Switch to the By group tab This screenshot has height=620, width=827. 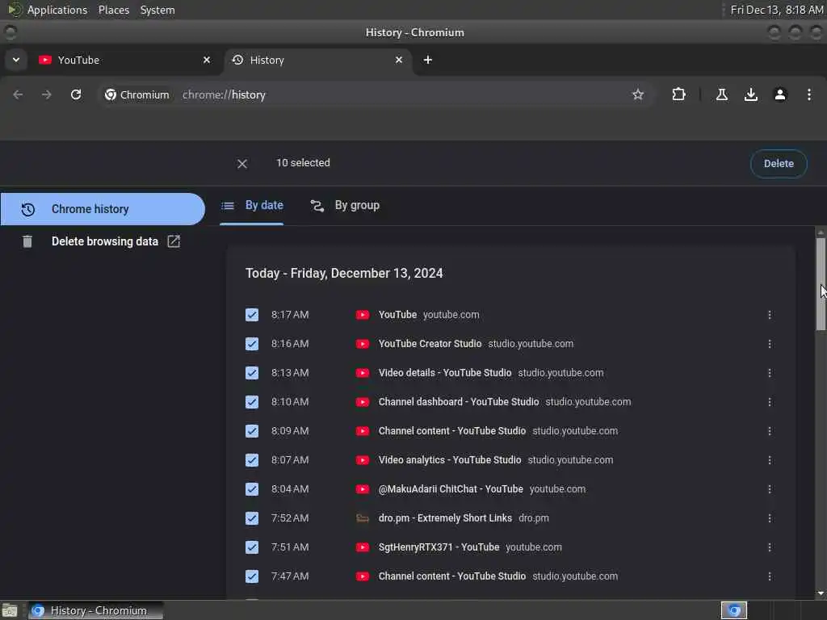tap(345, 206)
